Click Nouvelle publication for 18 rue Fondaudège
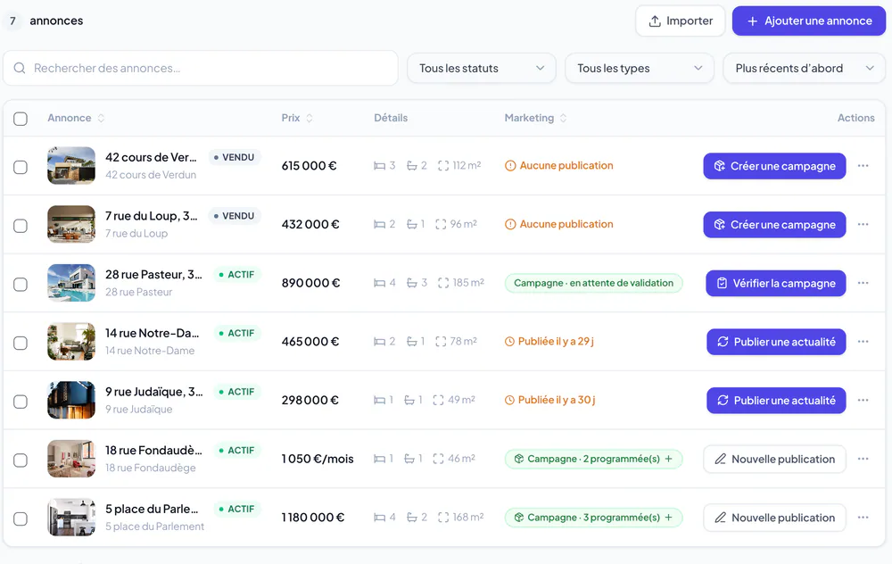Screen dimensions: 892x564 [775, 460]
